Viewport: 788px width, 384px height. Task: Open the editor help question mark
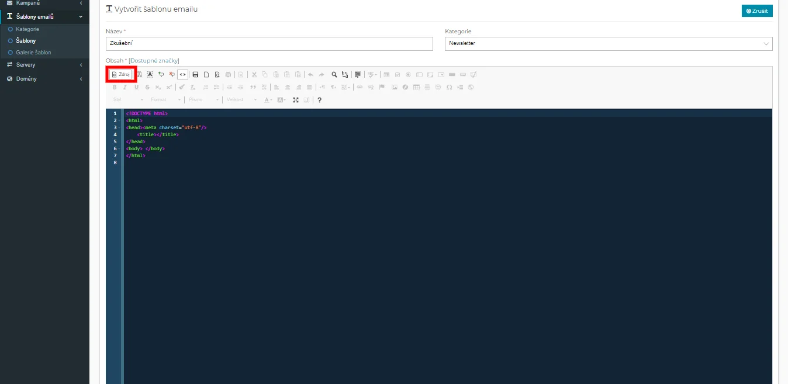(x=319, y=100)
